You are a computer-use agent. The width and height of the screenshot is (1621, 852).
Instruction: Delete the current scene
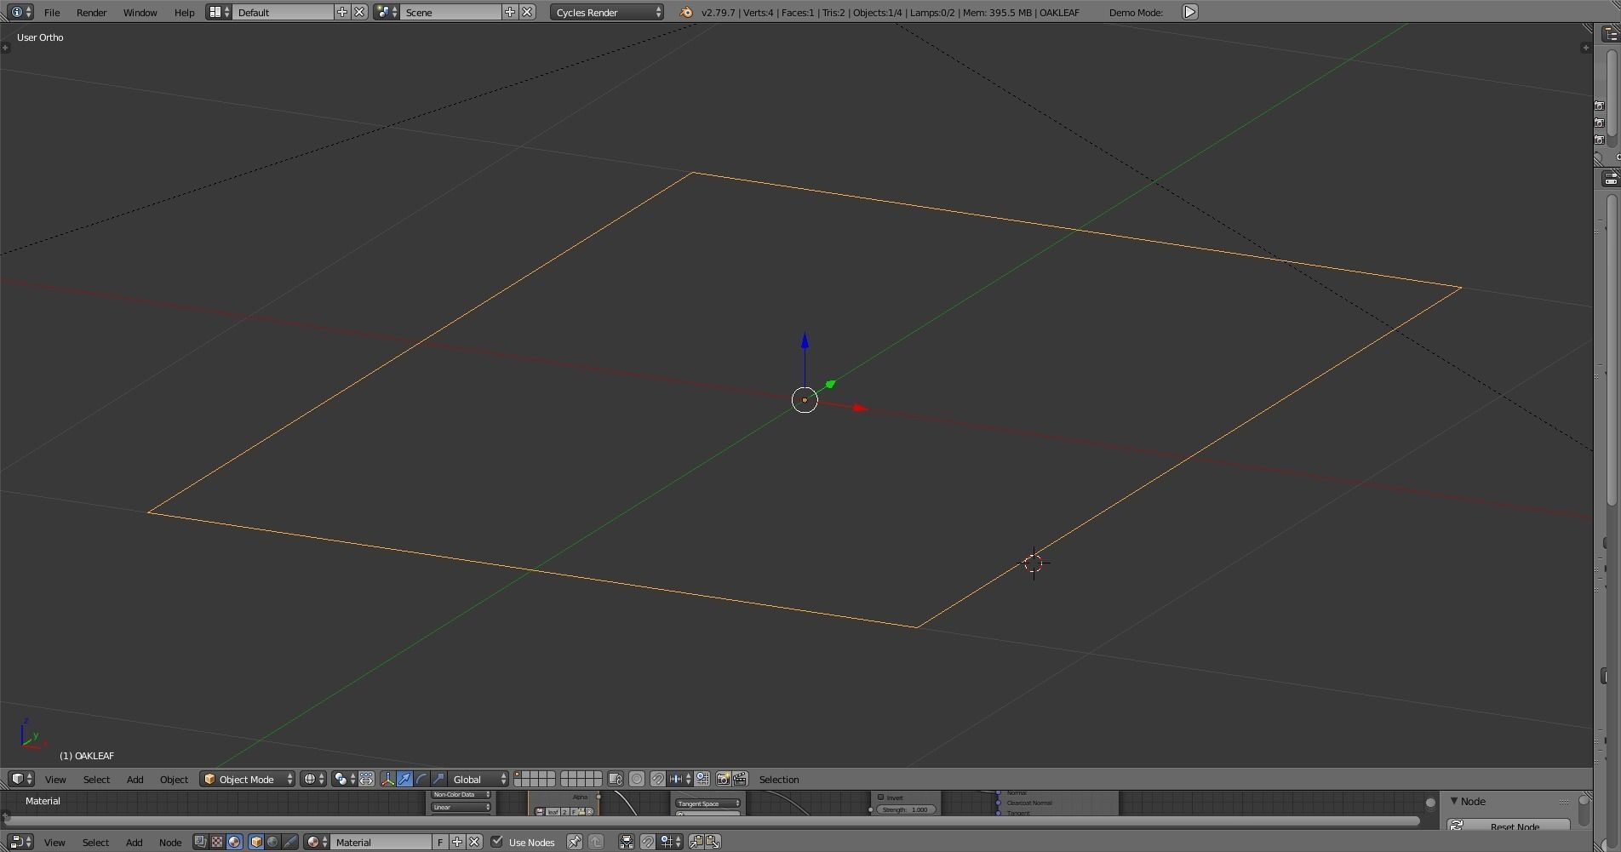pos(527,12)
